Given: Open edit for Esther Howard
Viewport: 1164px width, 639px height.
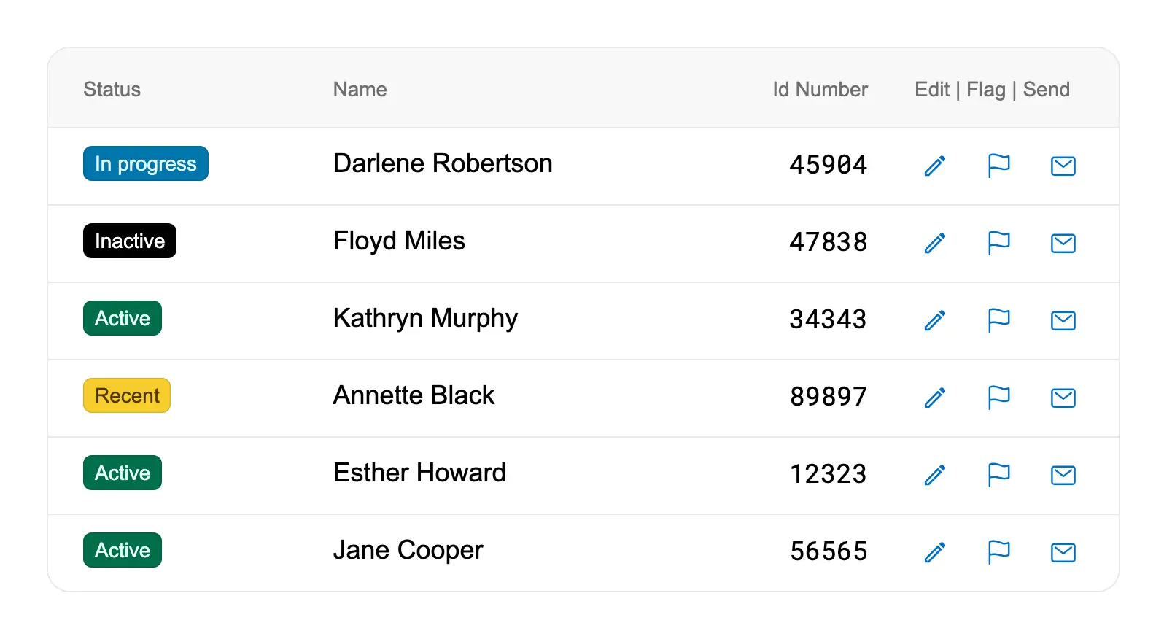Looking at the screenshot, I should coord(935,475).
